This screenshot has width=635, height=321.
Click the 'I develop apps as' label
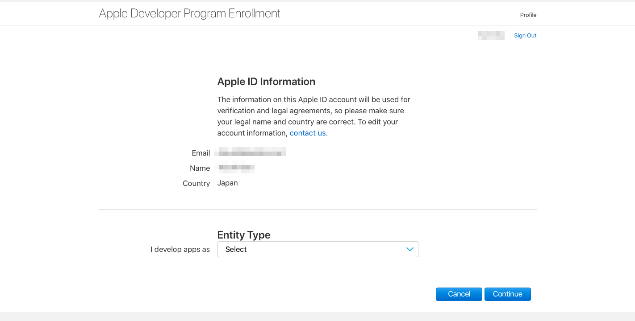[x=180, y=250]
